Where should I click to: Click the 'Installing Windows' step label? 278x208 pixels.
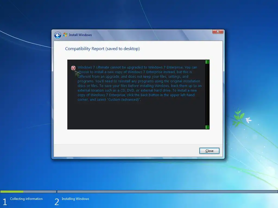(x=75, y=199)
